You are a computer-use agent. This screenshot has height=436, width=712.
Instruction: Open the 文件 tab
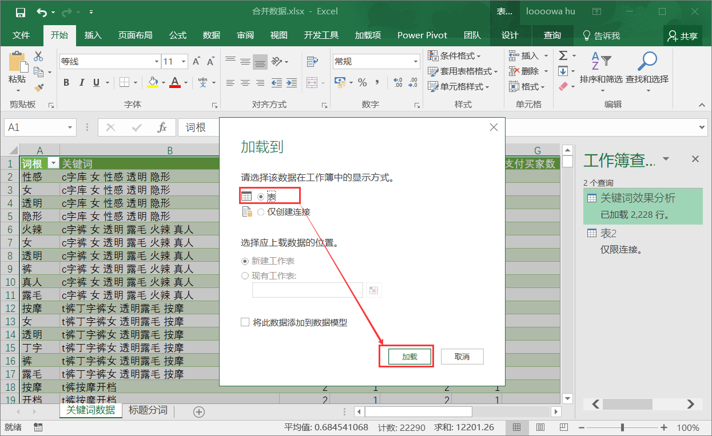[21, 35]
